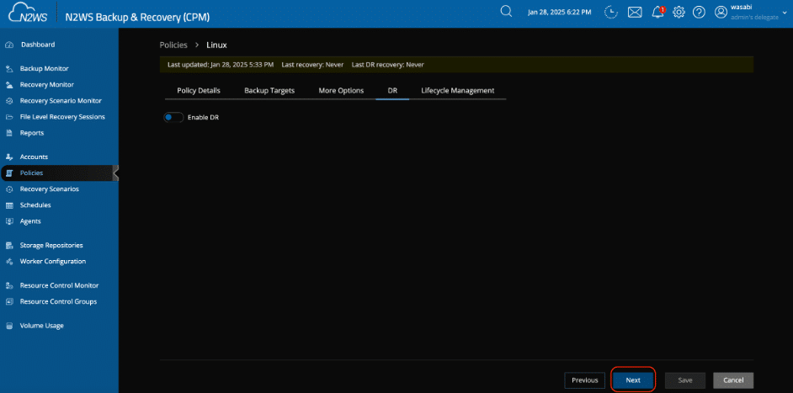The image size is (793, 393).
Task: Go back via Policies breadcrumb link
Action: pyautogui.click(x=173, y=45)
